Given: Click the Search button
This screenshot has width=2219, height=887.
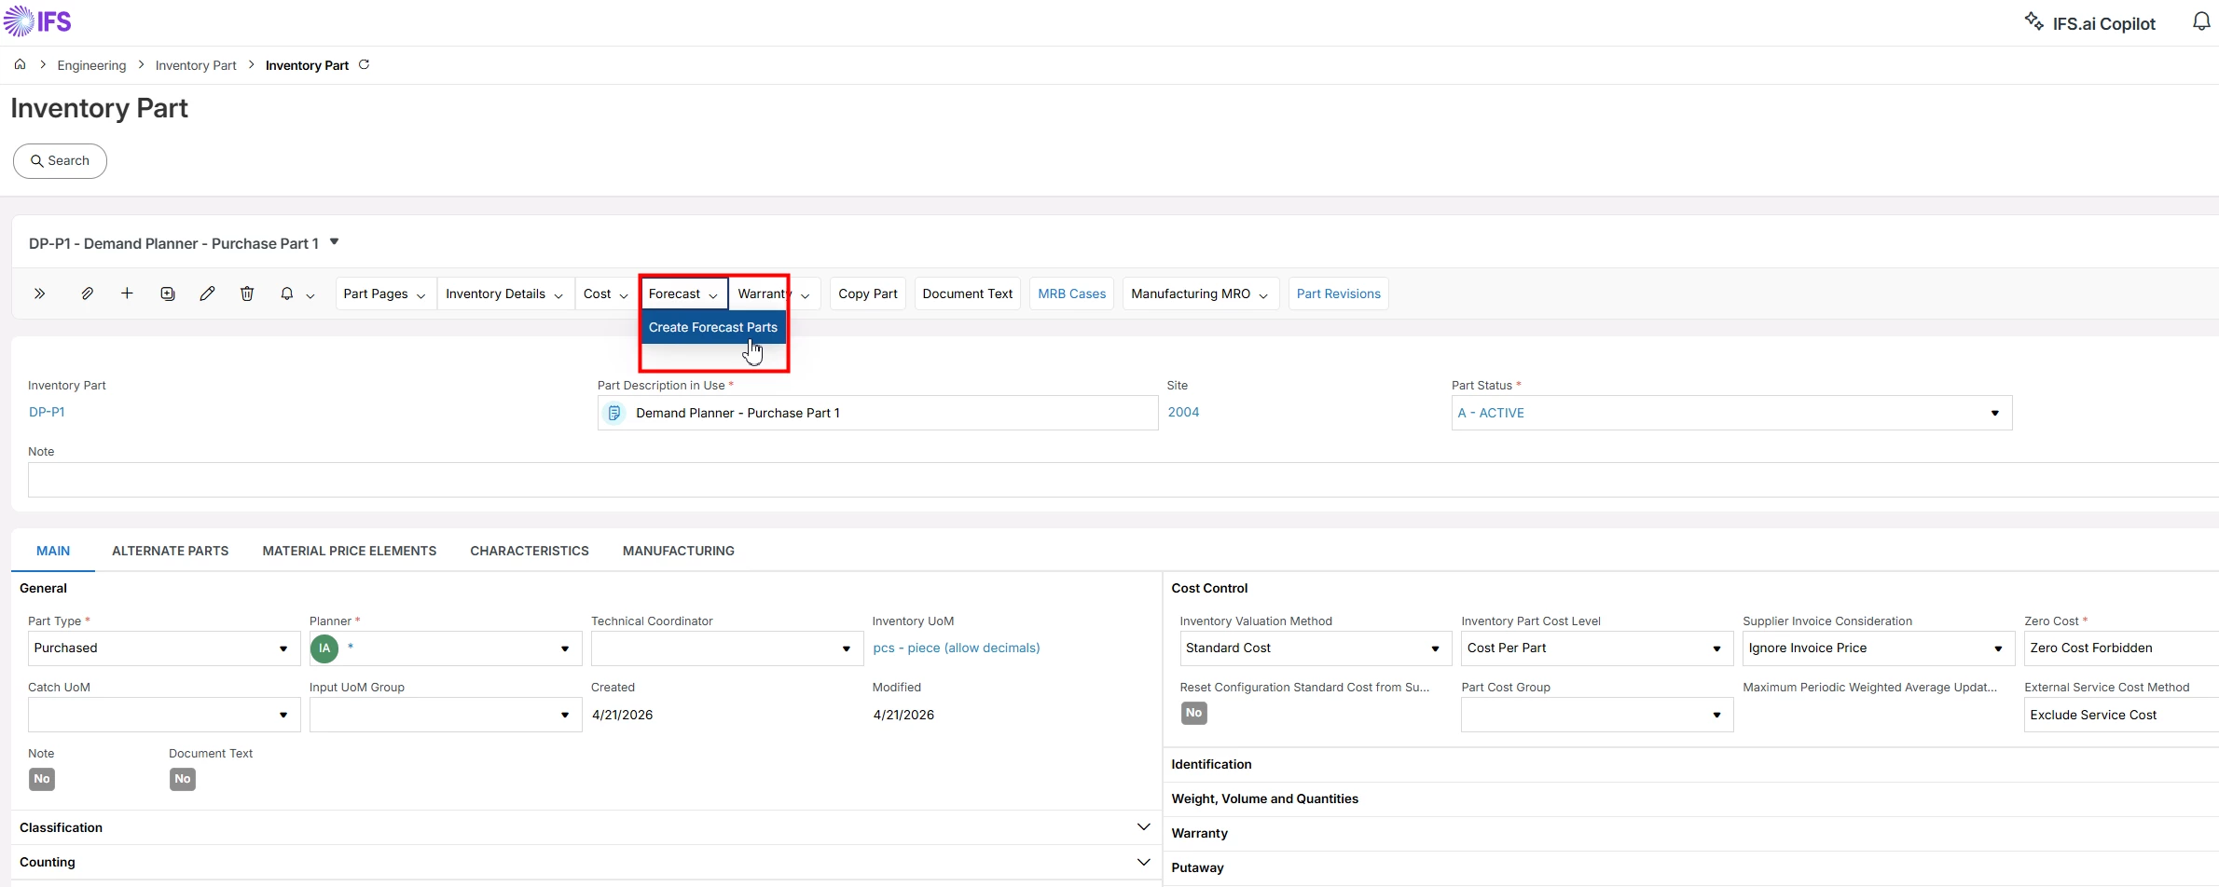Looking at the screenshot, I should pos(60,160).
